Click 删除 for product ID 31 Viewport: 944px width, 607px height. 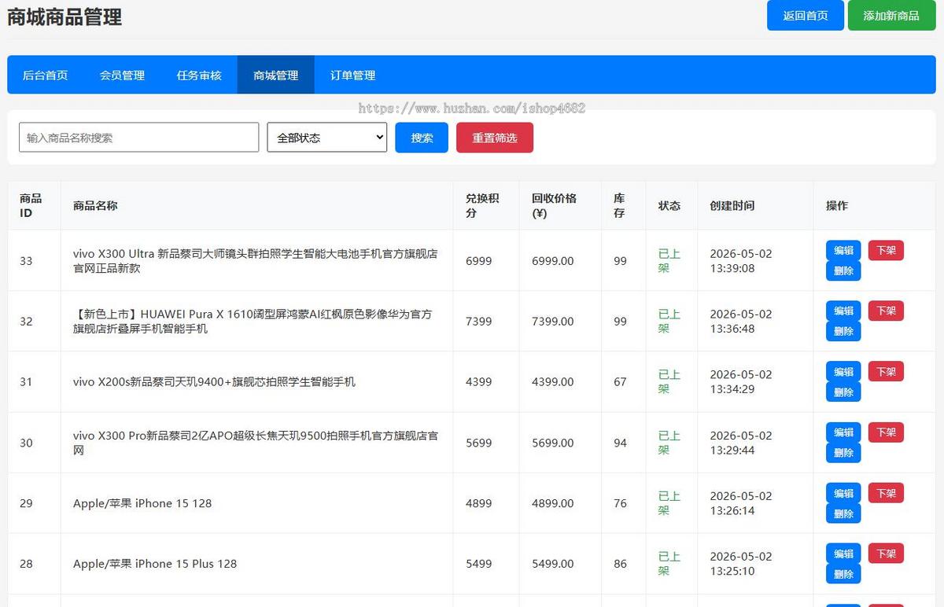point(843,392)
